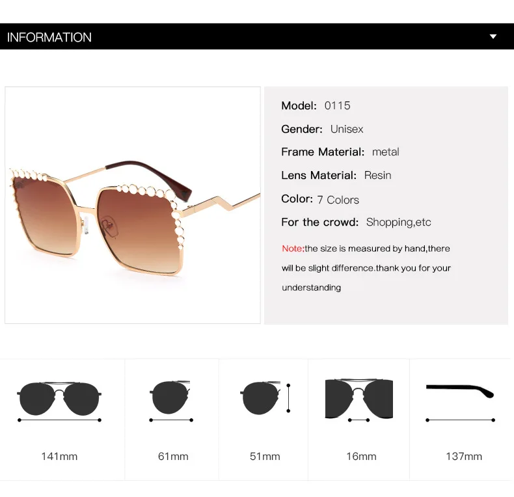Viewport: 514px width, 497px height.
Task: Click the full frame width diagram icon
Action: coord(59,401)
